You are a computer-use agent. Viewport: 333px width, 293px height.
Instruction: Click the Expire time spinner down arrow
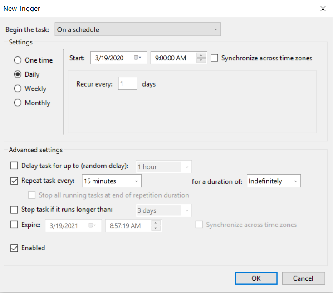tap(156, 228)
